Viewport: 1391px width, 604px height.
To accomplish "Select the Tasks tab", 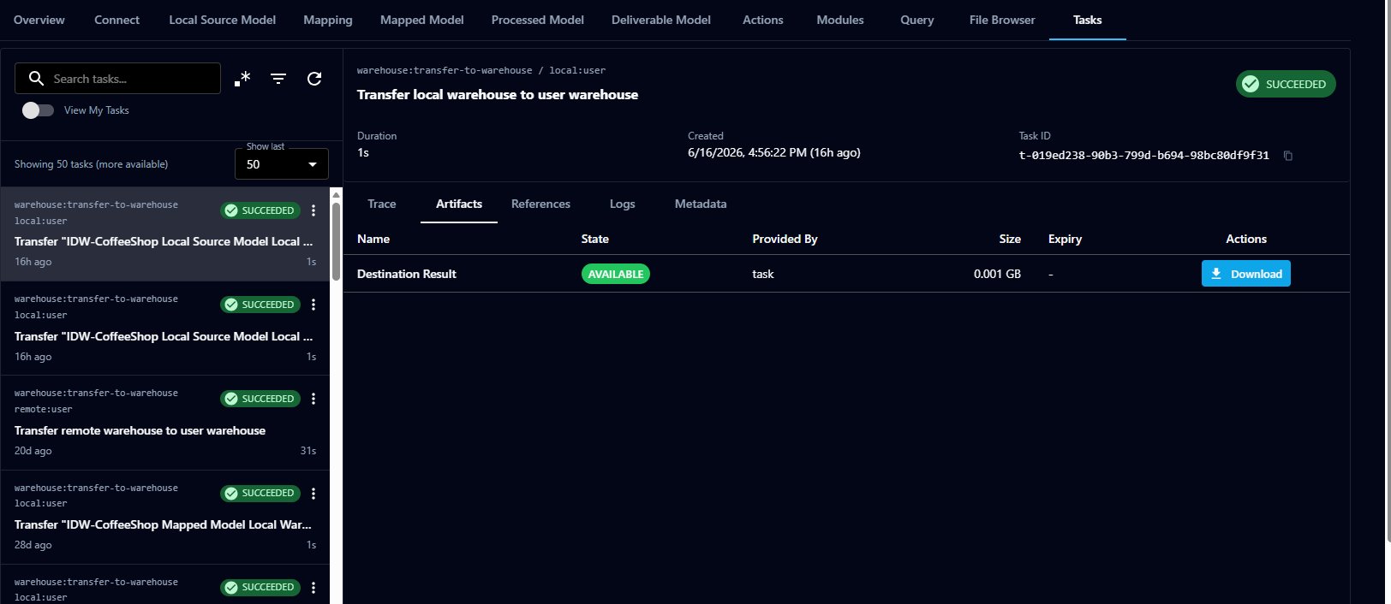I will pyautogui.click(x=1088, y=20).
